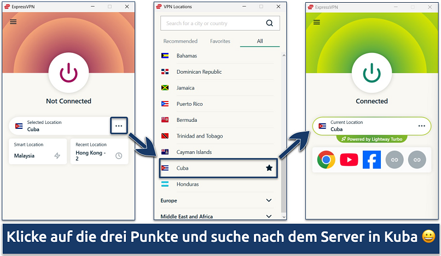Click the scrollbar up arrow
441x256 pixels.
click(x=284, y=56)
